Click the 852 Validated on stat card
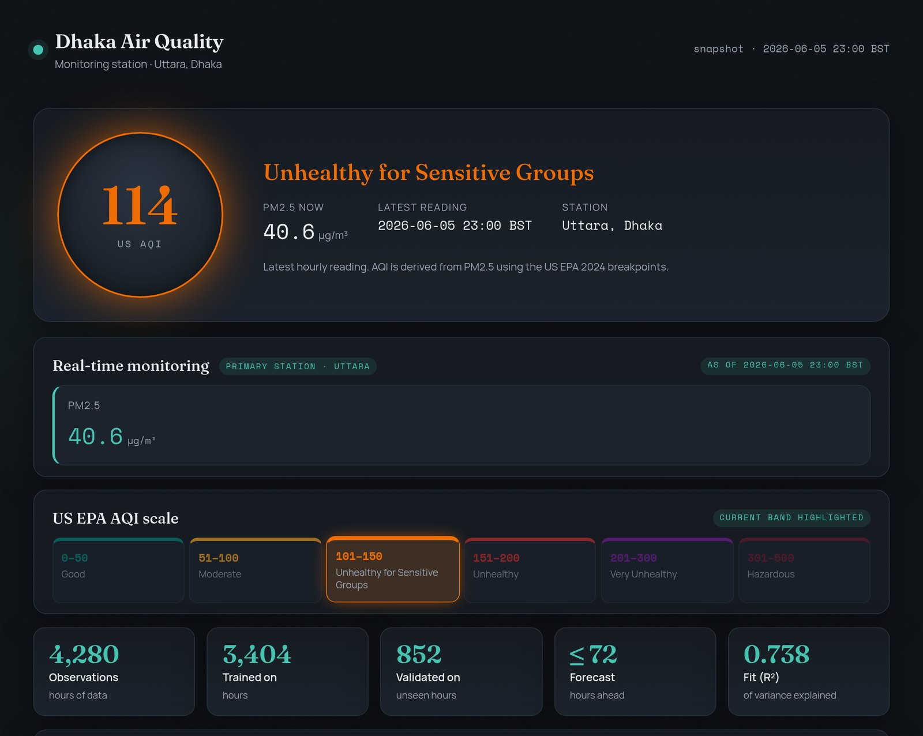The image size is (923, 736). click(461, 671)
